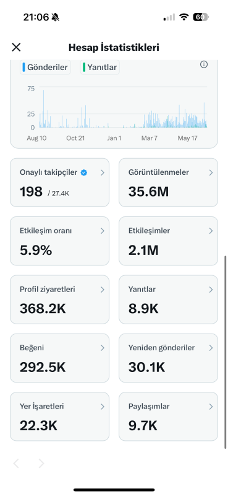This screenshot has height=496, width=228.
Task: Open the Etkileşimler chevron arrow
Action: tap(211, 231)
